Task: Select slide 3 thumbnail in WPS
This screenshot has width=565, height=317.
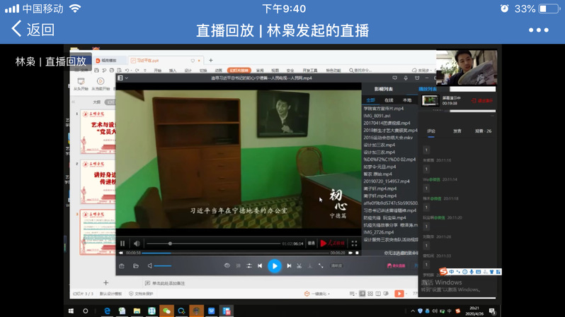Action: point(98,232)
